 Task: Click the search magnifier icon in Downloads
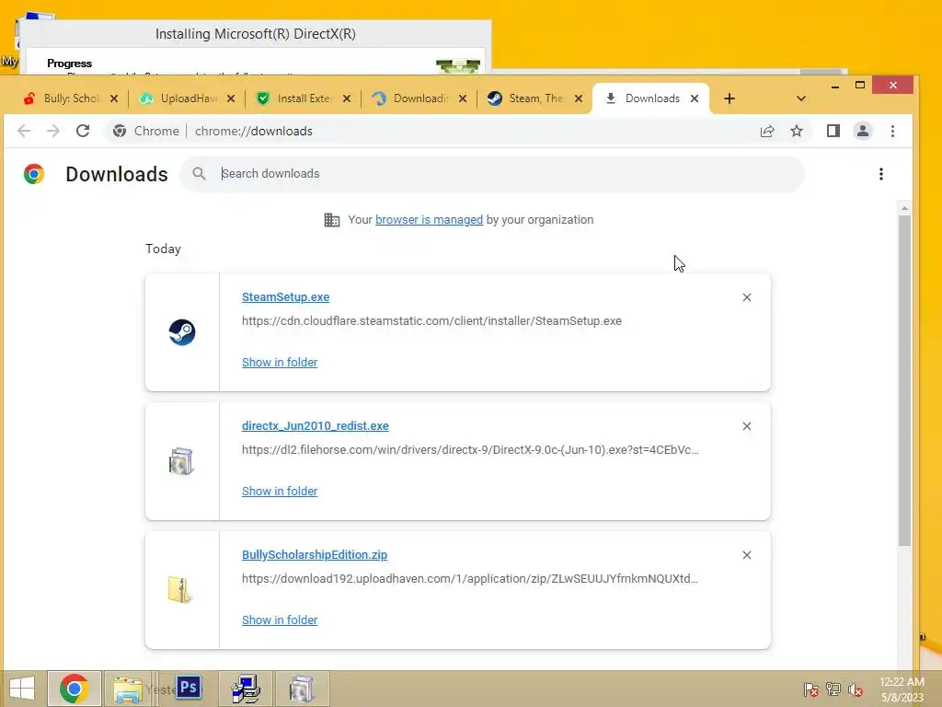tap(199, 174)
